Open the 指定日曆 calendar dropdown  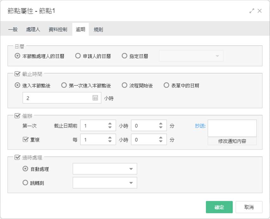pyautogui.click(x=191, y=56)
